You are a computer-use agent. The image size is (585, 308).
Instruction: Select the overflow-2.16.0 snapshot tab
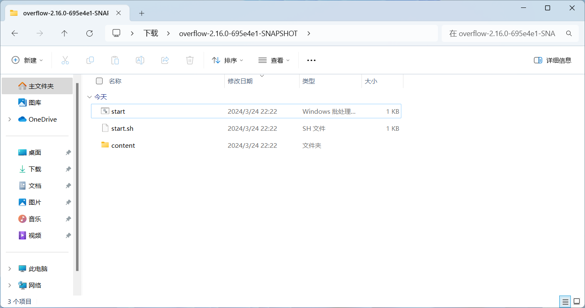62,13
